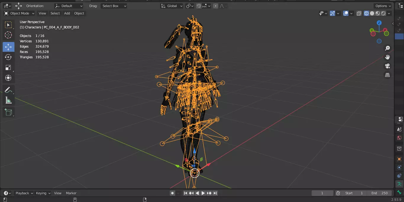404x202 pixels.
Task: Select the Move tool
Action: pyautogui.click(x=8, y=47)
